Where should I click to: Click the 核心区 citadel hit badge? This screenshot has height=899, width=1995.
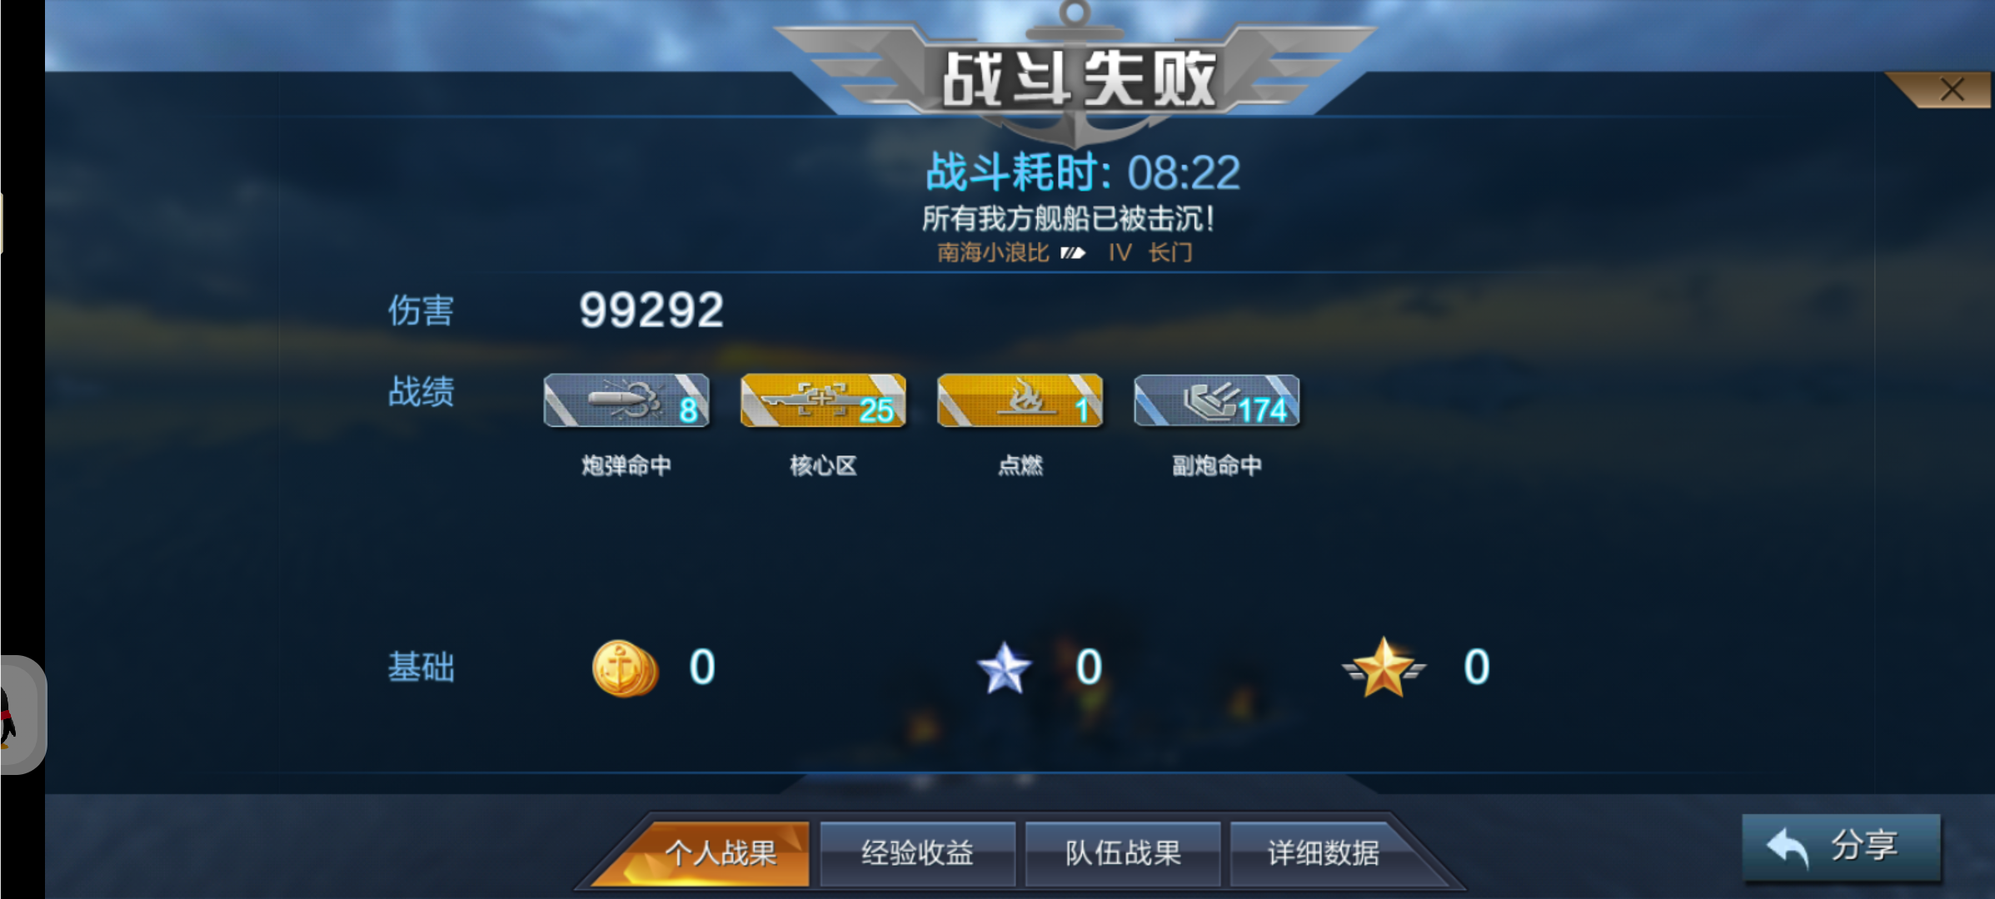click(x=823, y=400)
